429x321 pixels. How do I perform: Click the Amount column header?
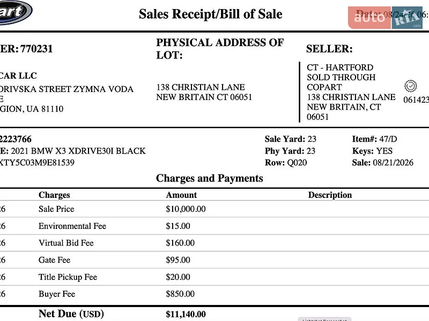pos(181,195)
